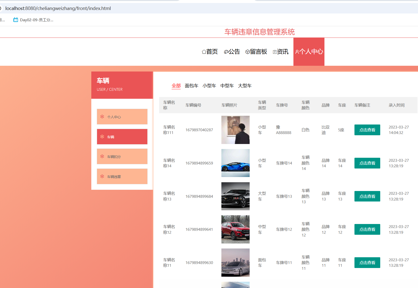
Task: Click the cube icon beside 留言板
Action: (247, 52)
